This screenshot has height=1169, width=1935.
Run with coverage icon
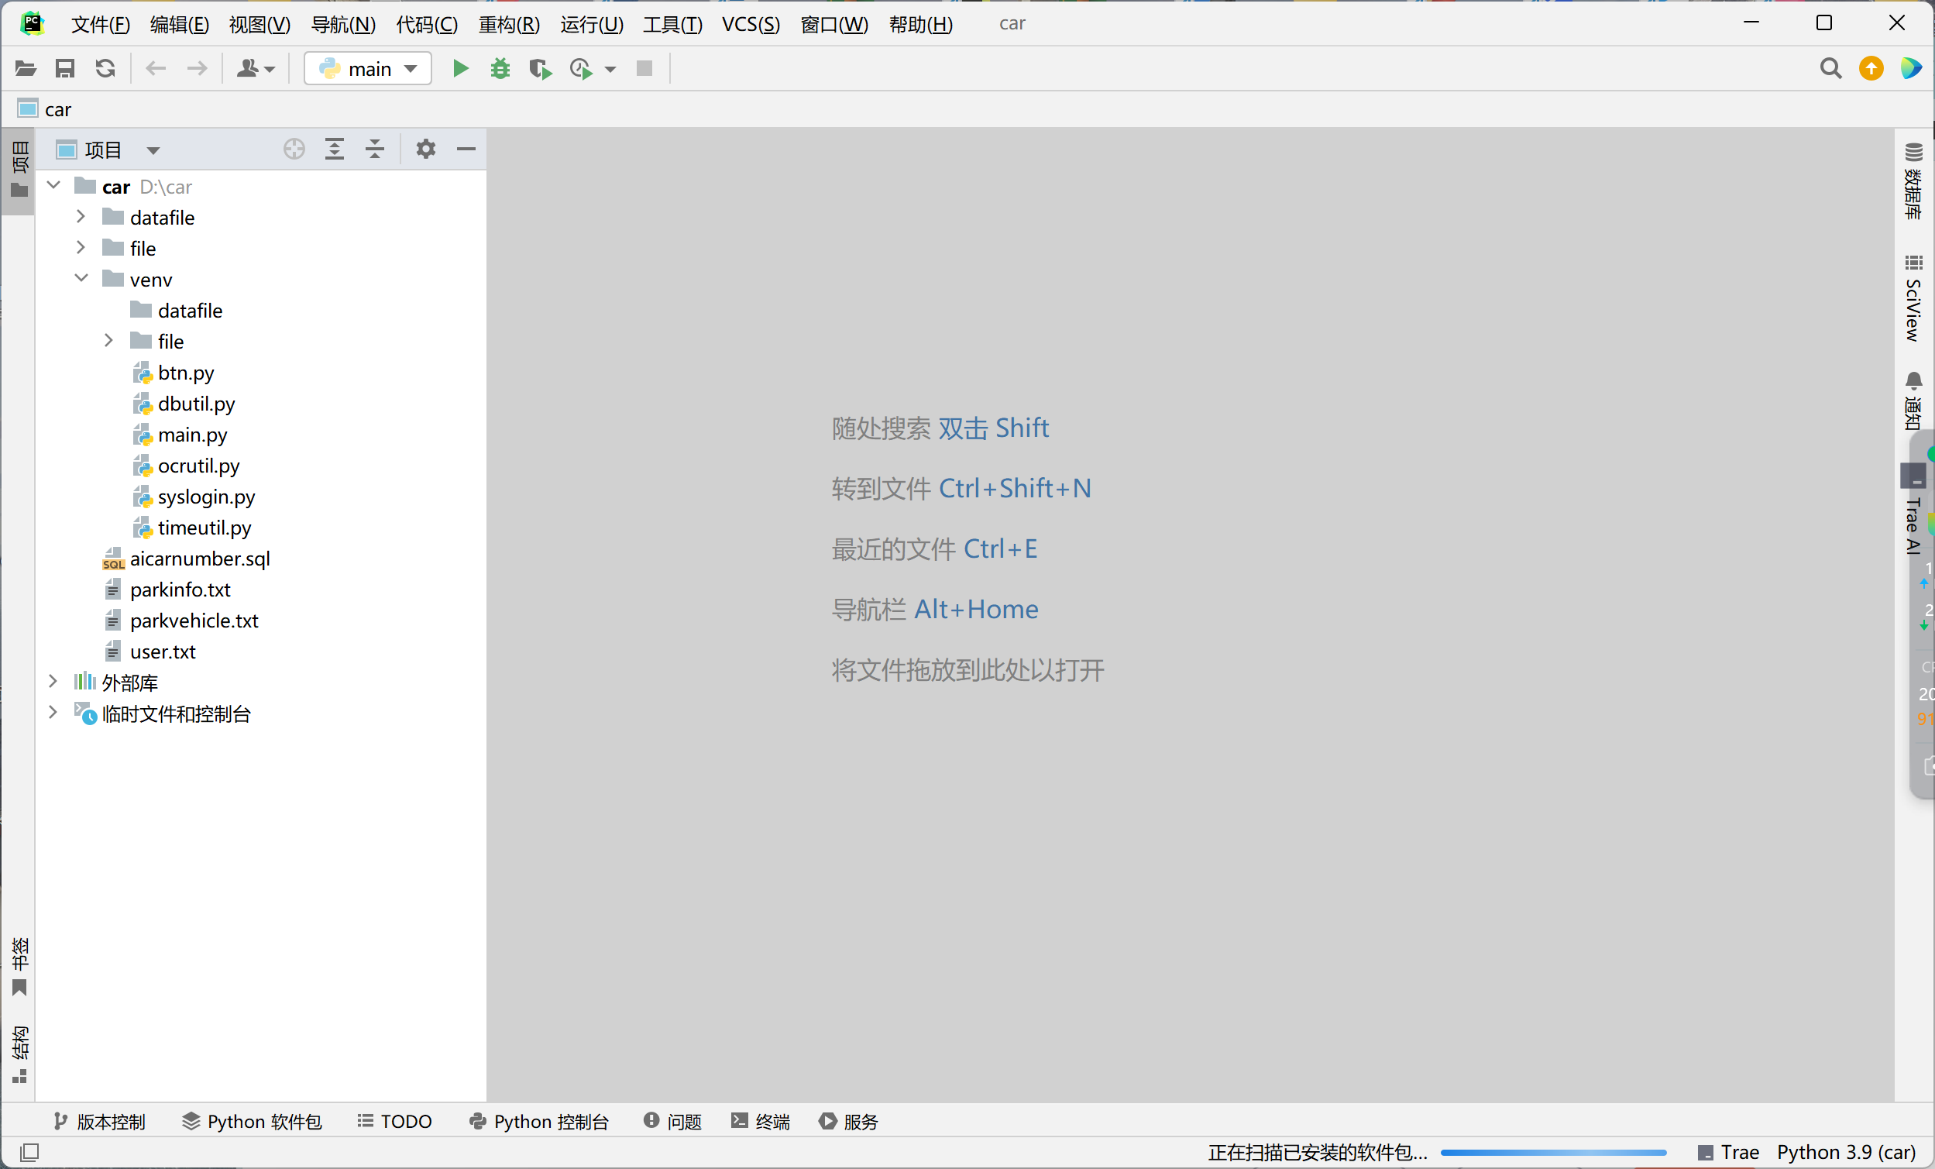[539, 69]
